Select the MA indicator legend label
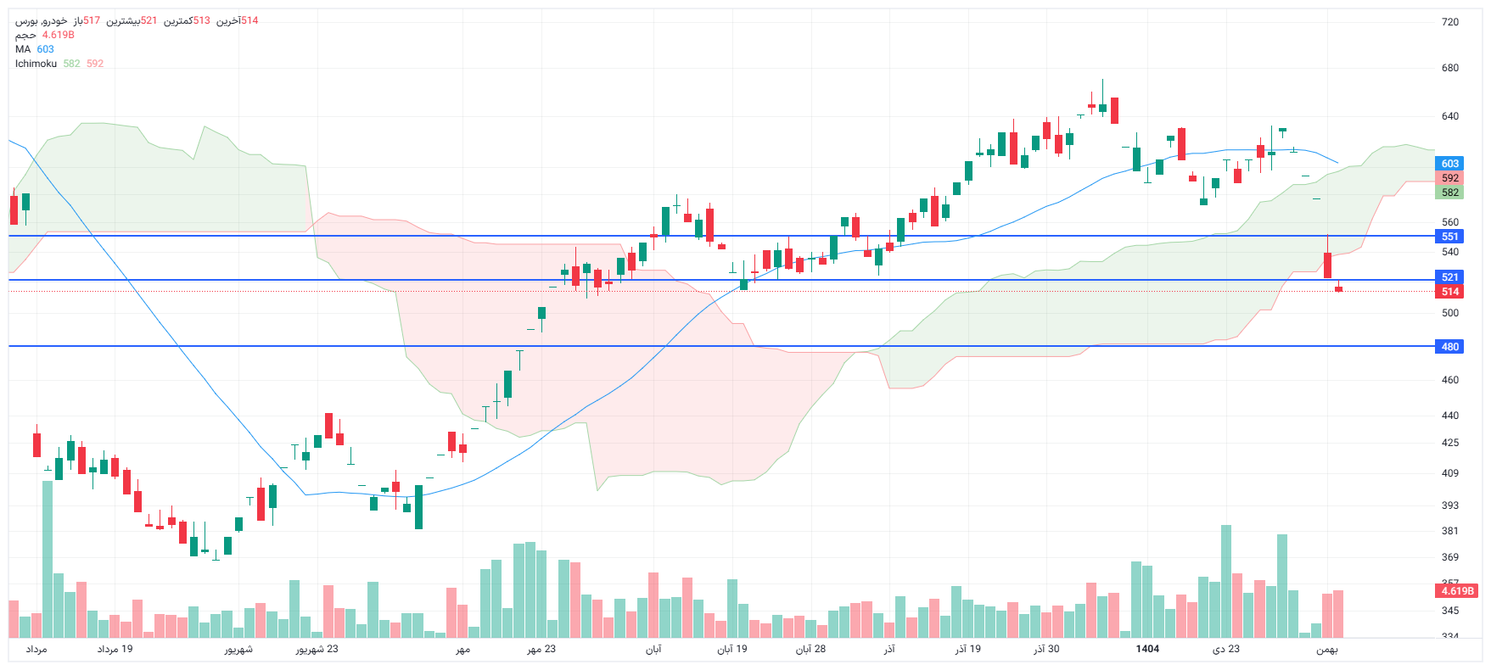This screenshot has height=670, width=1491. (23, 49)
